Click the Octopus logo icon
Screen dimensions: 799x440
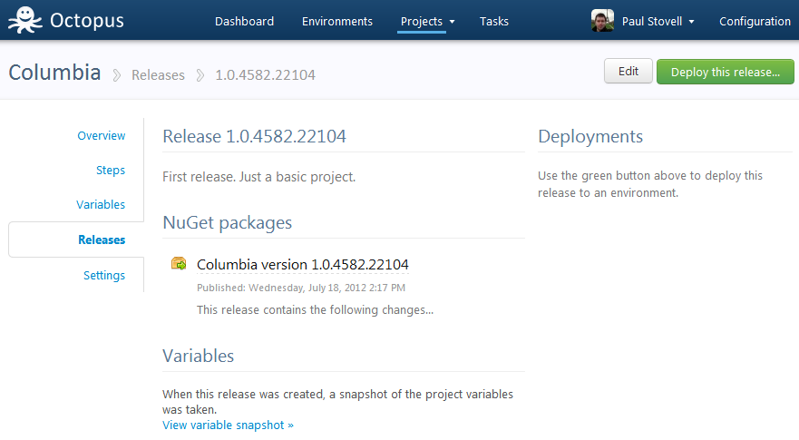[24, 20]
